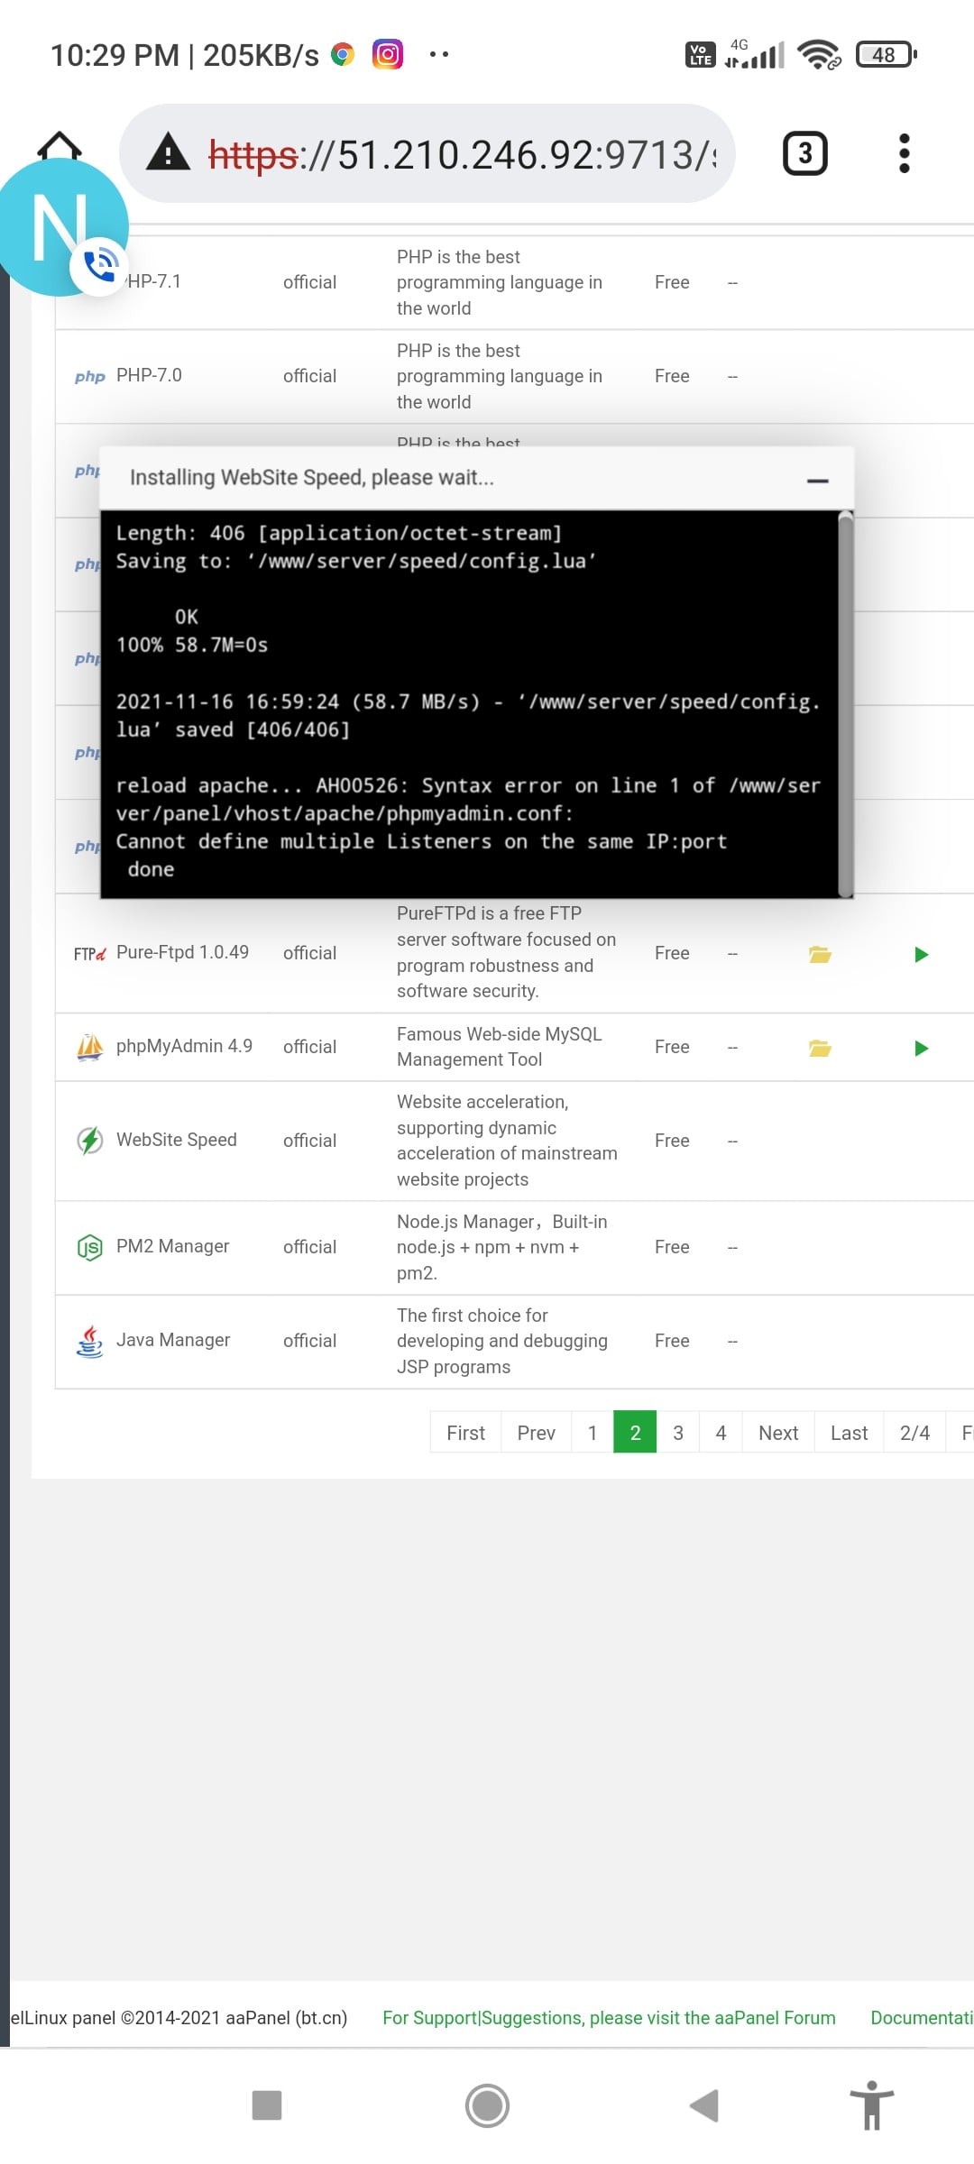Tap the battery indicator showing 48
This screenshot has height=2164, width=974.
[887, 54]
